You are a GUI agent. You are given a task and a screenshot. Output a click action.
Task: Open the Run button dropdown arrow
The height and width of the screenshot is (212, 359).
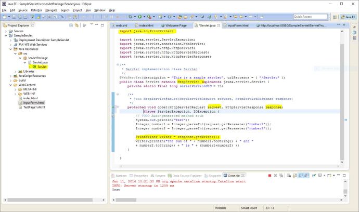pos(144,17)
